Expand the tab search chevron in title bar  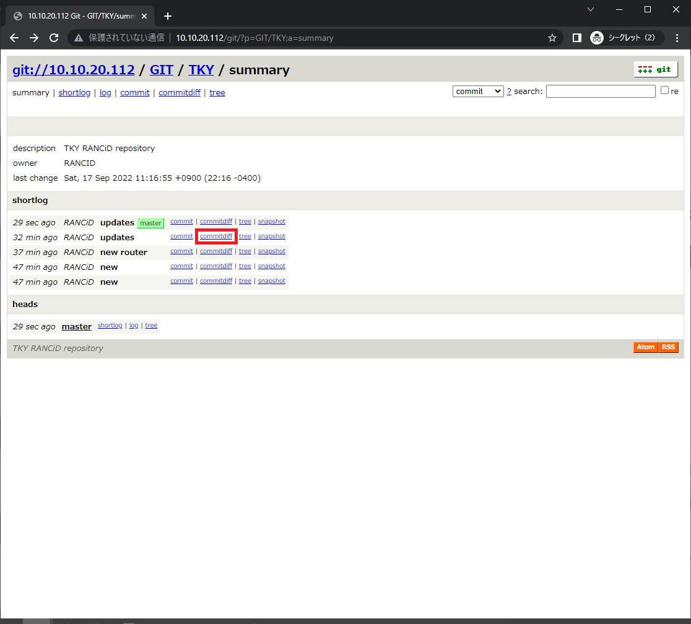590,9
